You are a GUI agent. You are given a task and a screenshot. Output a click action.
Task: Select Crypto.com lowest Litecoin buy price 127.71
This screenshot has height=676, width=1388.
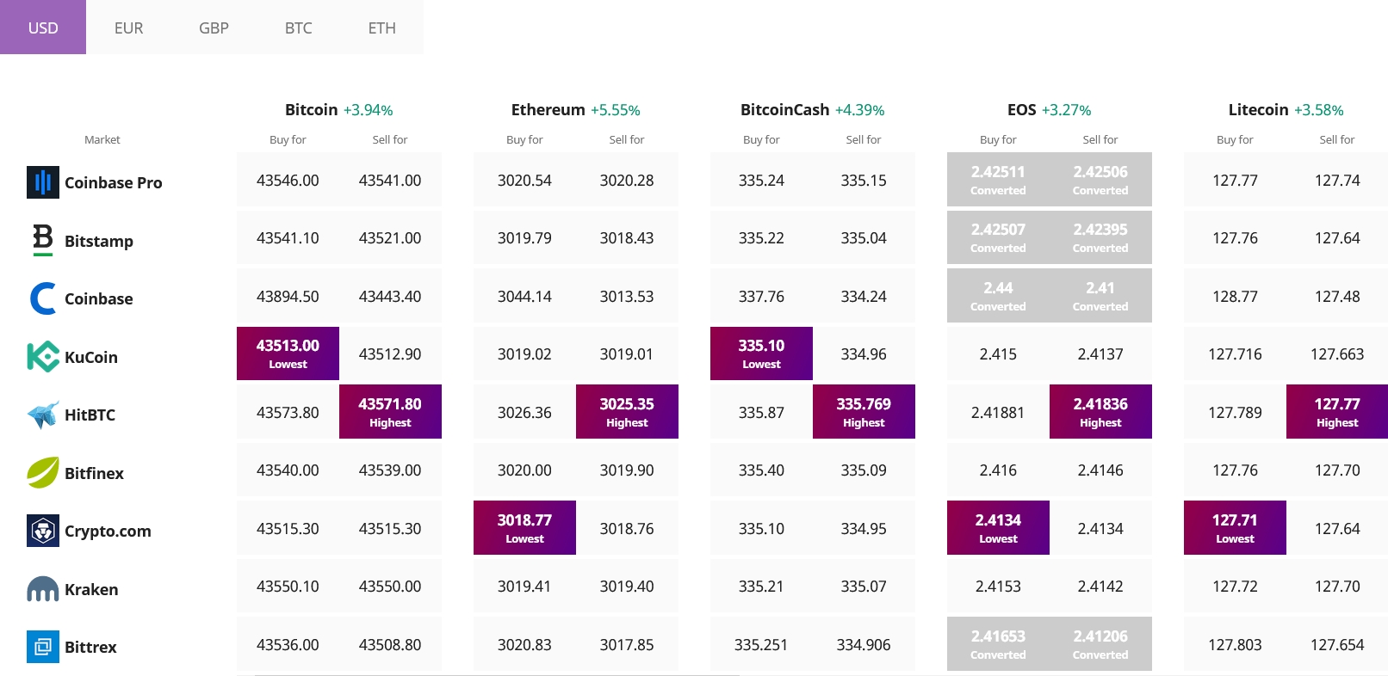pyautogui.click(x=1235, y=527)
